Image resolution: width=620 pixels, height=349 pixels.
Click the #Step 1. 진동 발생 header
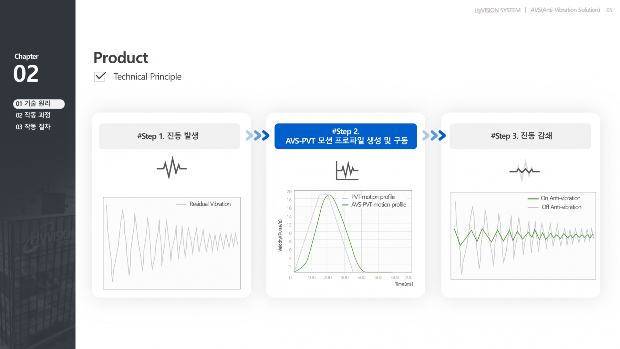(169, 136)
